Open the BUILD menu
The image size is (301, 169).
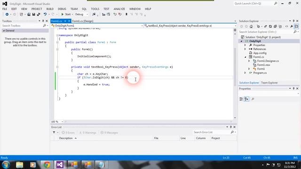click(50, 9)
